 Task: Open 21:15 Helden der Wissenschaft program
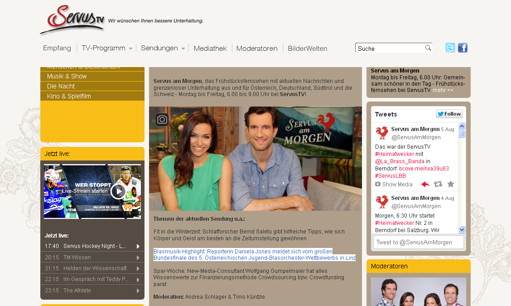tap(92, 268)
